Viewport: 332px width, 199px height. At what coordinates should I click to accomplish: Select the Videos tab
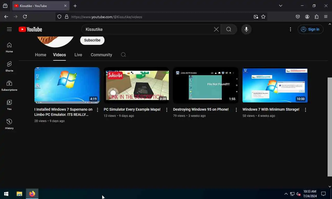coord(59,55)
